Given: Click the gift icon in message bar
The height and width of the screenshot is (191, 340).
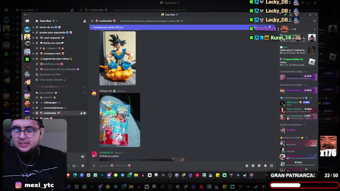Looking at the screenshot, I should 247,166.
